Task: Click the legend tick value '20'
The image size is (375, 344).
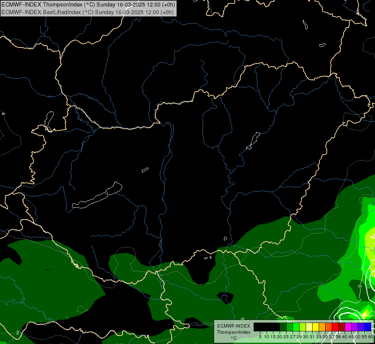Action: pos(280,337)
